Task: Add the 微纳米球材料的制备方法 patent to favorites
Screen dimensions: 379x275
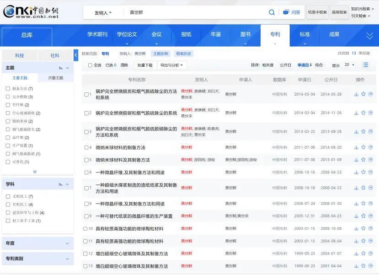Action: (364, 147)
